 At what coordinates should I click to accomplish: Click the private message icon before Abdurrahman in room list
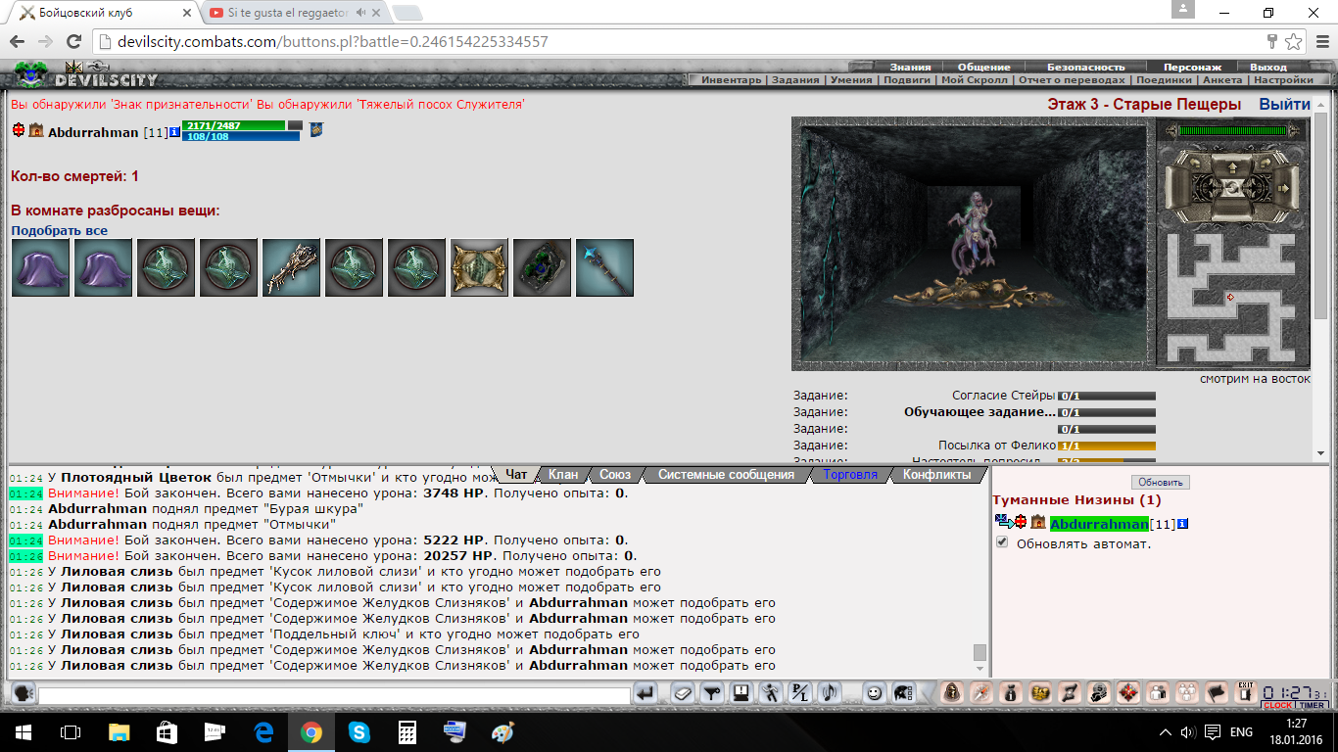tap(1003, 522)
